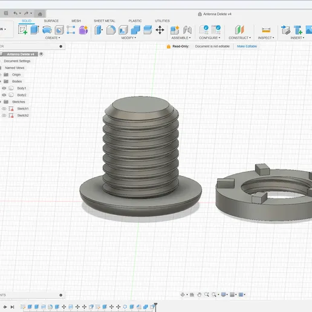Select the Offset Plane construct tool

tap(239, 30)
